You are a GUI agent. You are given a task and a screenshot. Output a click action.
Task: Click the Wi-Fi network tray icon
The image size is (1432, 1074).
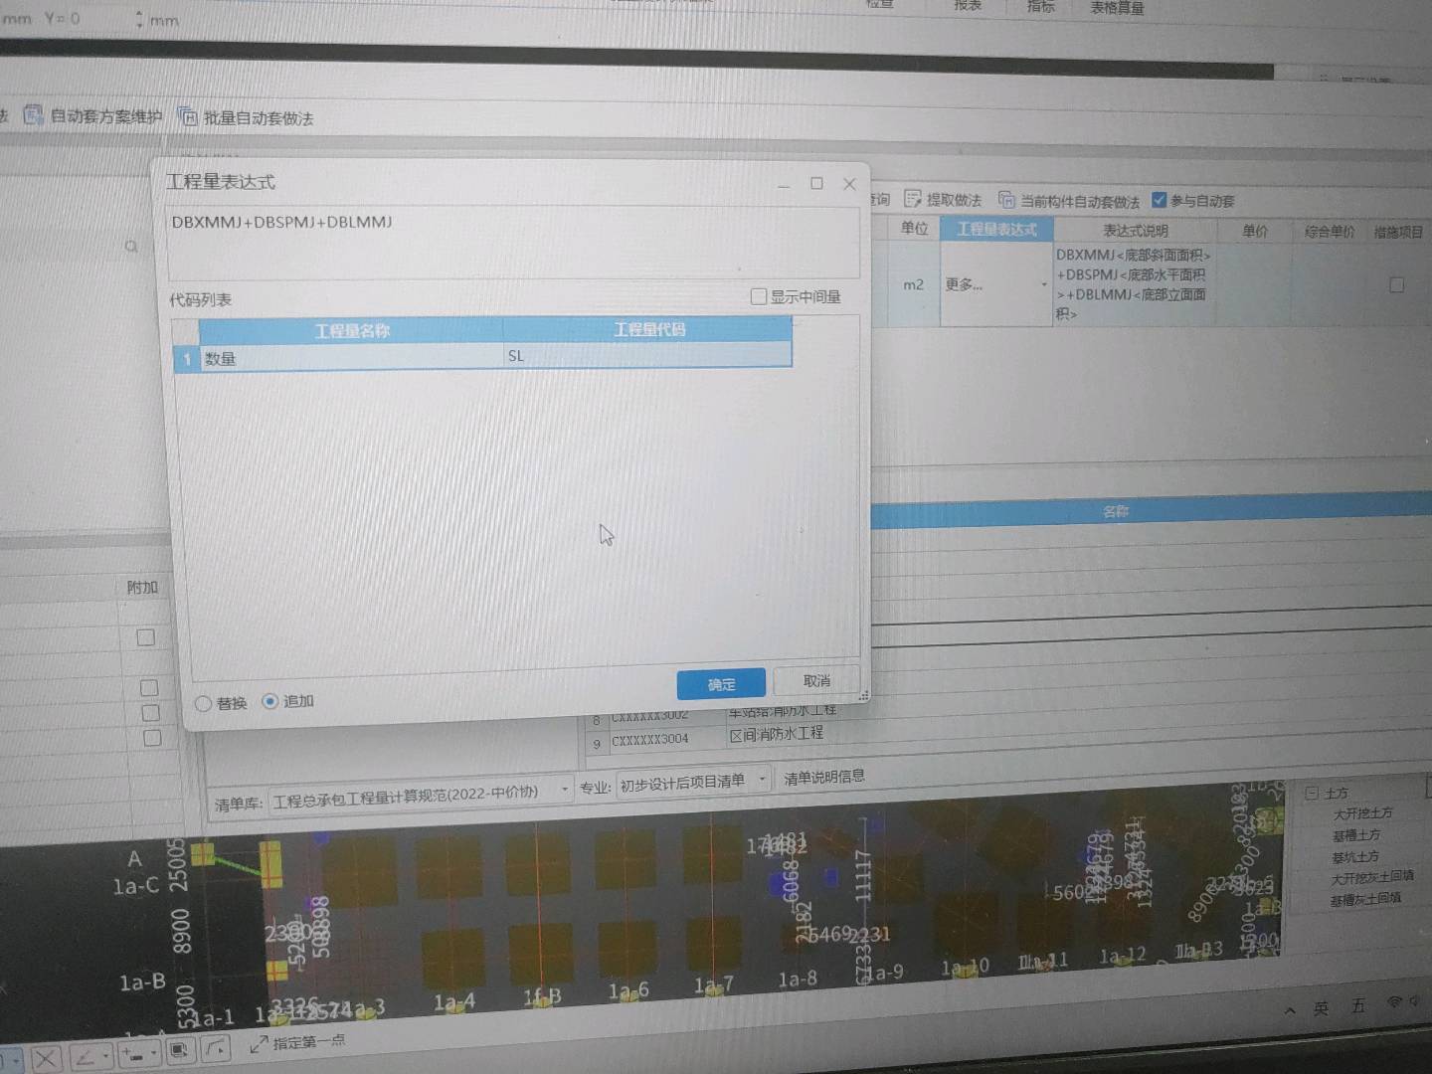point(1394,1002)
